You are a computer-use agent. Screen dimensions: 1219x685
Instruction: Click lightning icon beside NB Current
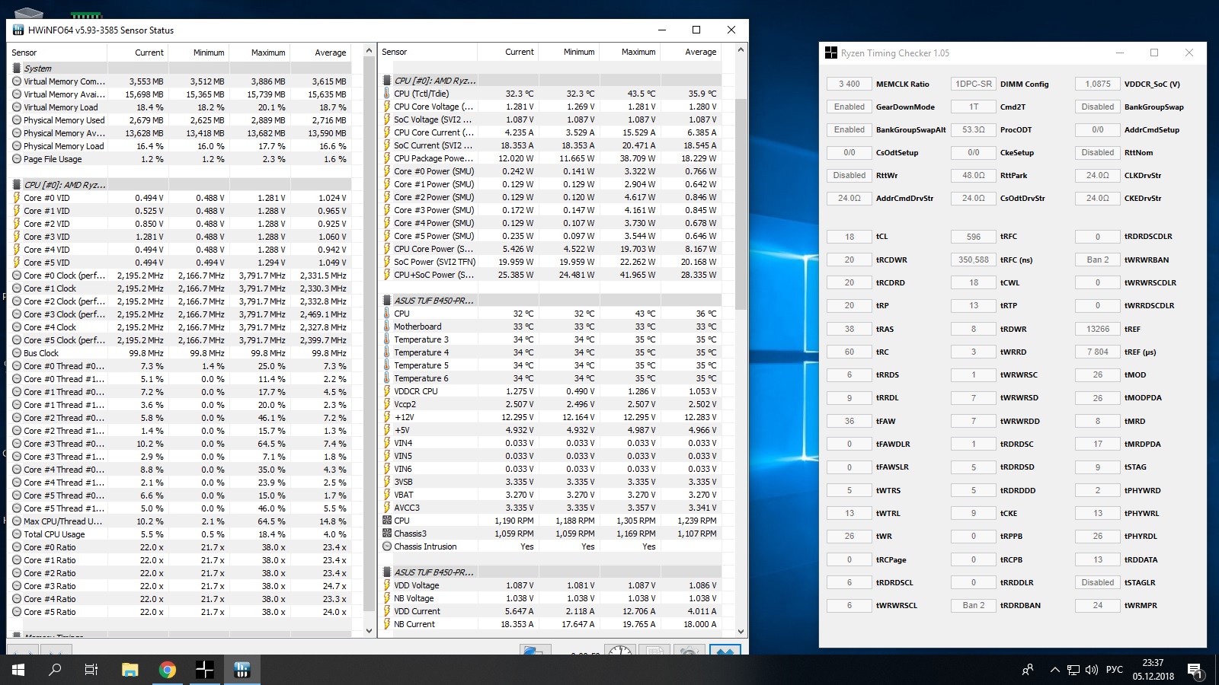(x=387, y=624)
